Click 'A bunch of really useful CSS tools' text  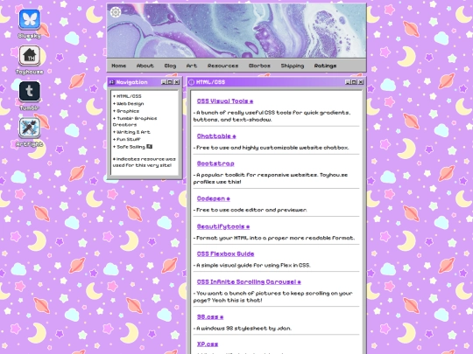[272, 116]
